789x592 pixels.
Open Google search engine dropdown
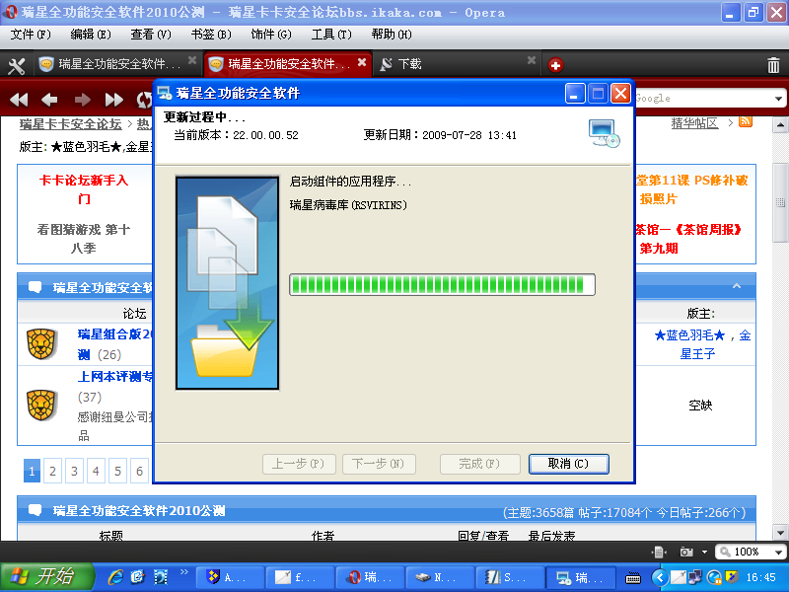(778, 99)
